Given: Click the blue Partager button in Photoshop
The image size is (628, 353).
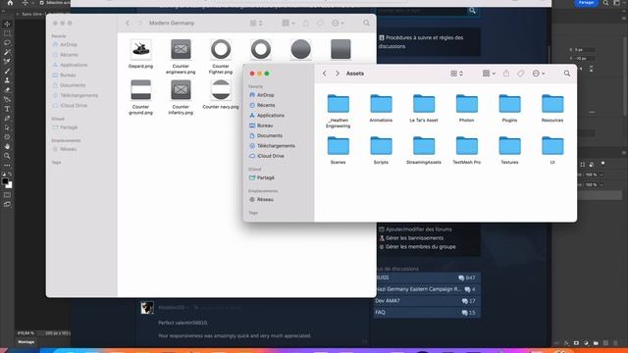Looking at the screenshot, I should click(587, 3).
